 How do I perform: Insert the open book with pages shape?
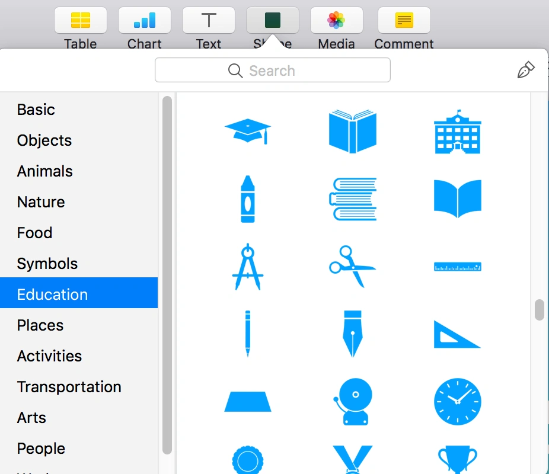click(x=353, y=131)
